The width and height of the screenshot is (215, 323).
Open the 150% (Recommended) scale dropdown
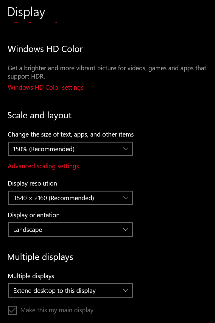tap(70, 149)
